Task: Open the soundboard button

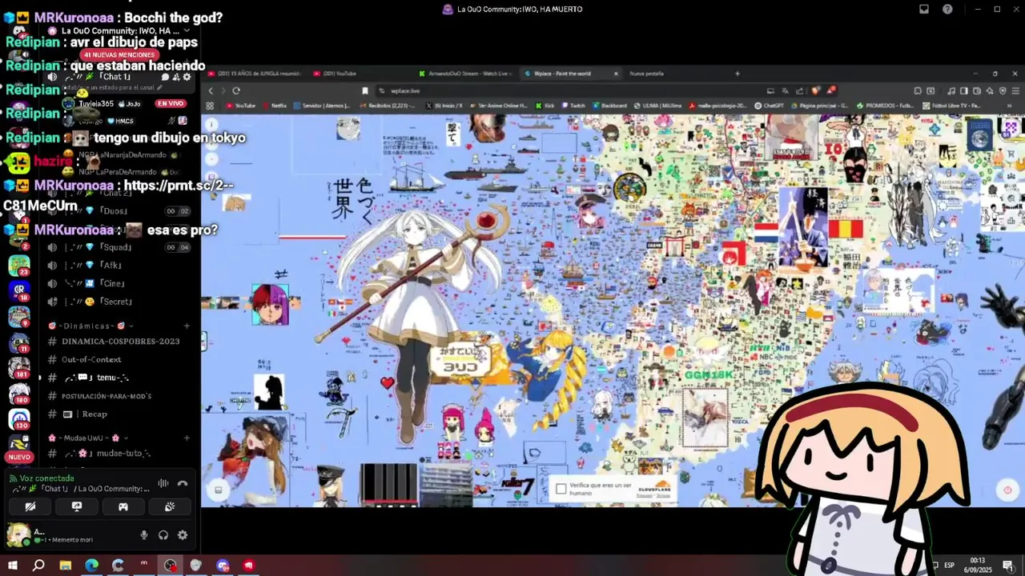Action: (x=170, y=506)
